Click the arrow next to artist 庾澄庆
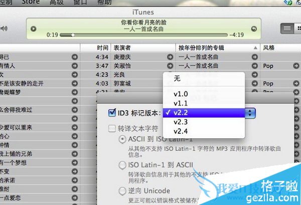 170,57
